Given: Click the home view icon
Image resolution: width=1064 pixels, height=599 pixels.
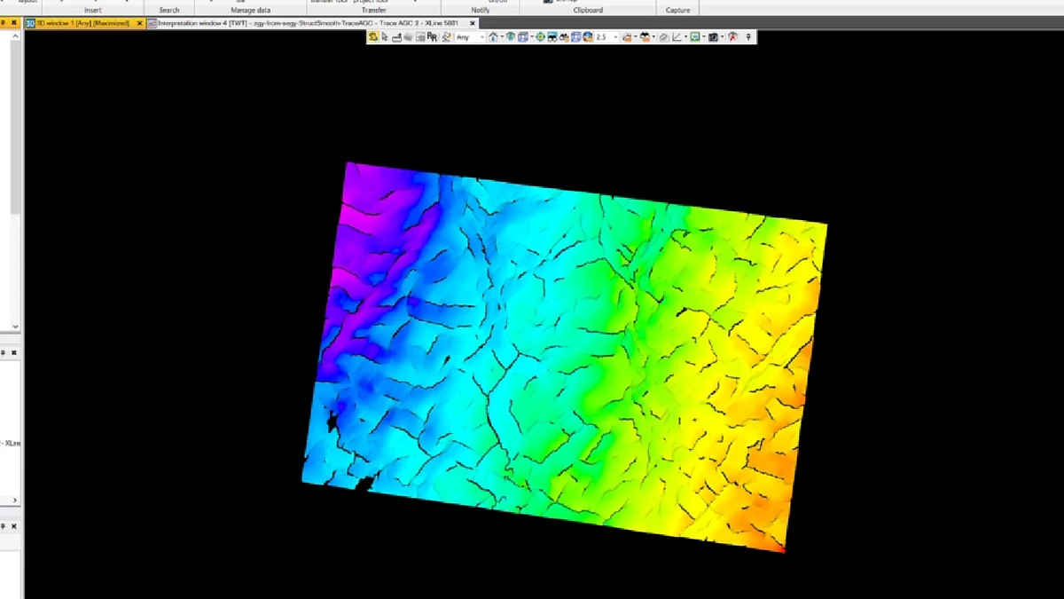Looking at the screenshot, I should [493, 37].
